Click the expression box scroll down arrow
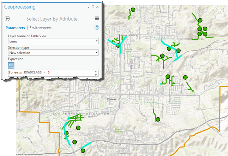Screen dimensions: 228x156 pos(96,74)
